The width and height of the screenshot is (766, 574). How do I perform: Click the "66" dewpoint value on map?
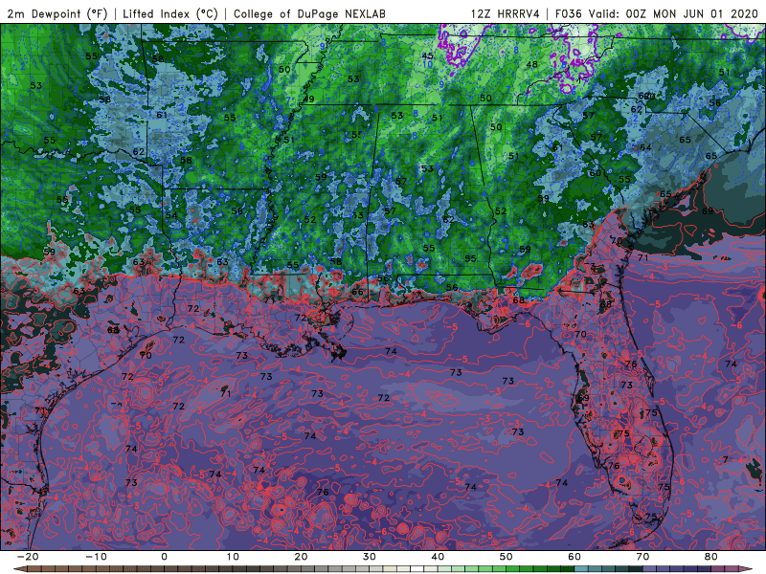[357, 292]
